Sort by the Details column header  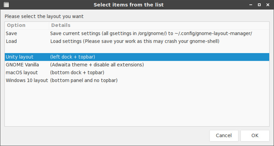point(159,25)
